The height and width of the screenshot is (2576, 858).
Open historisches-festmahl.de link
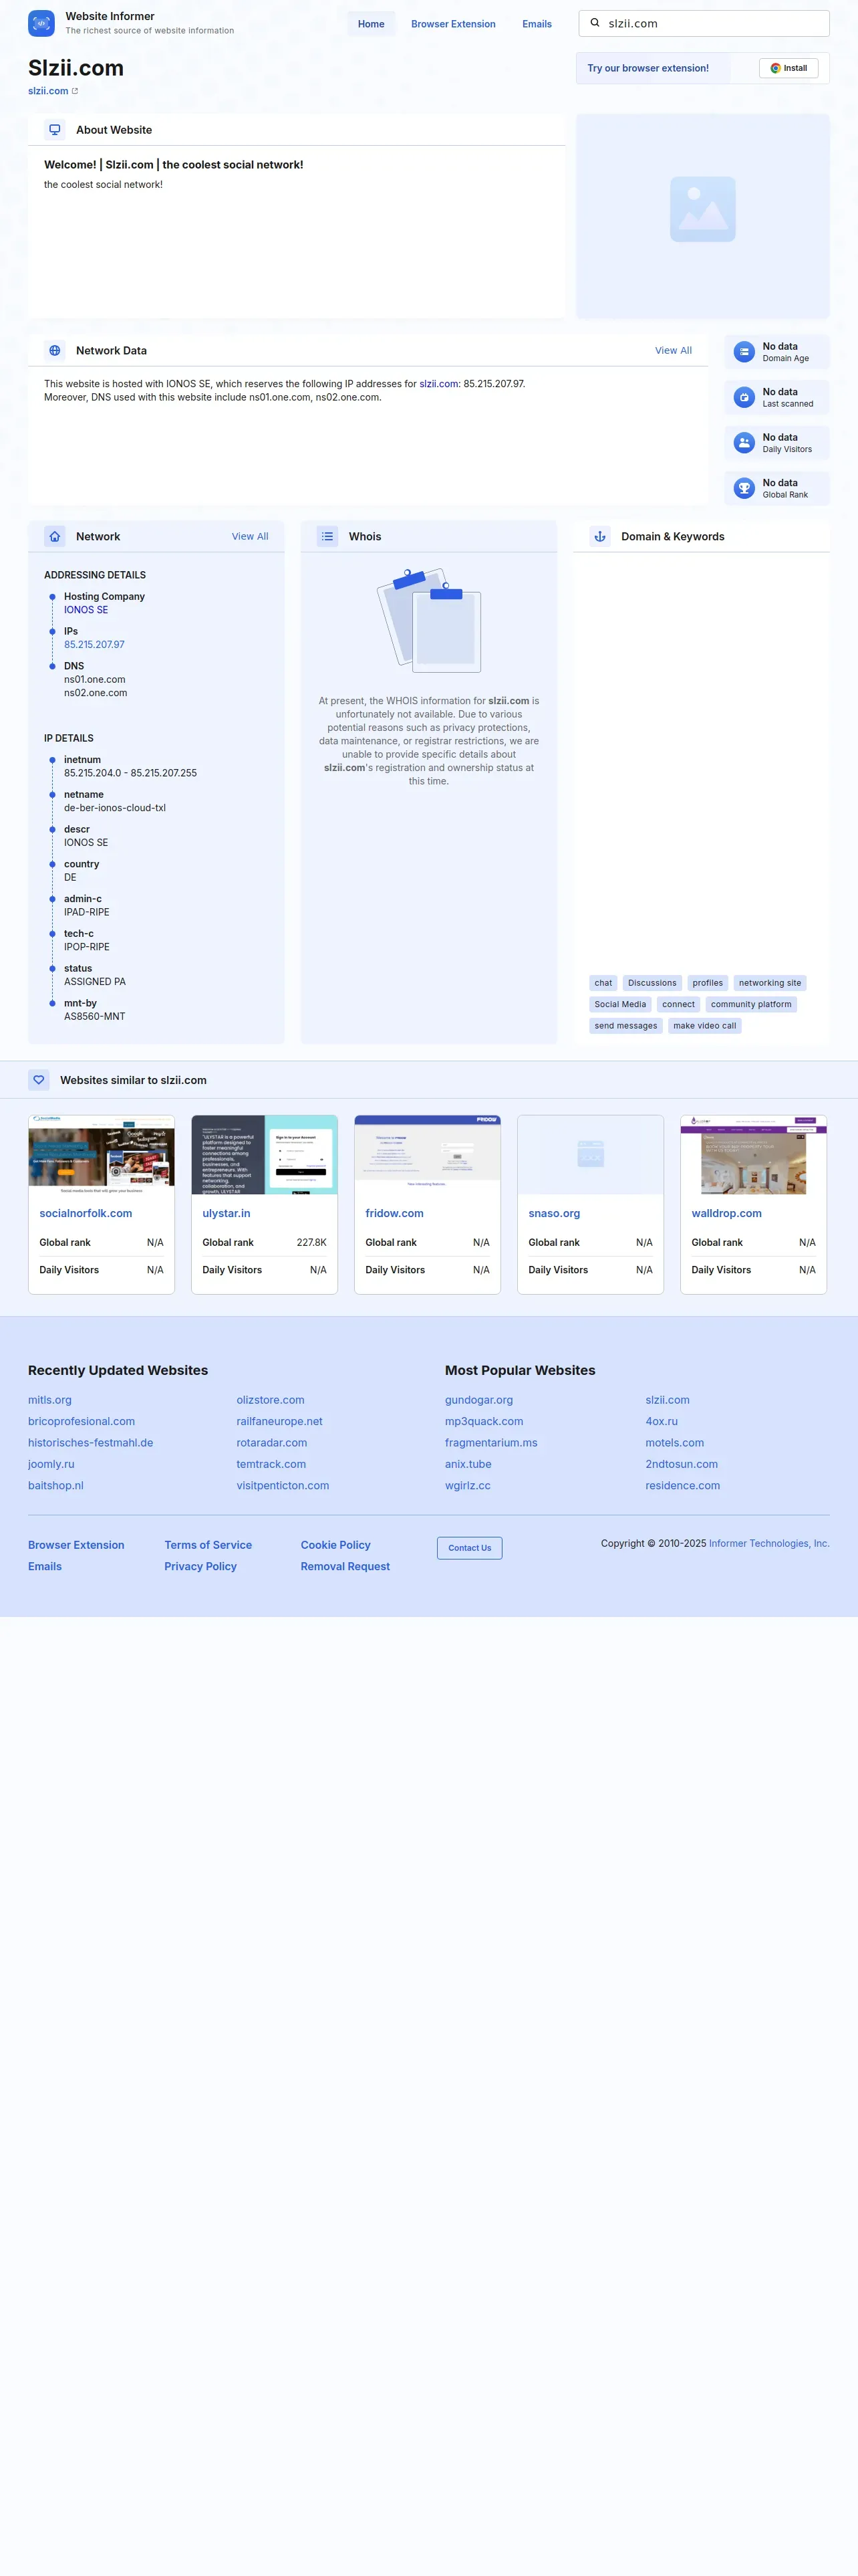pyautogui.click(x=91, y=1443)
